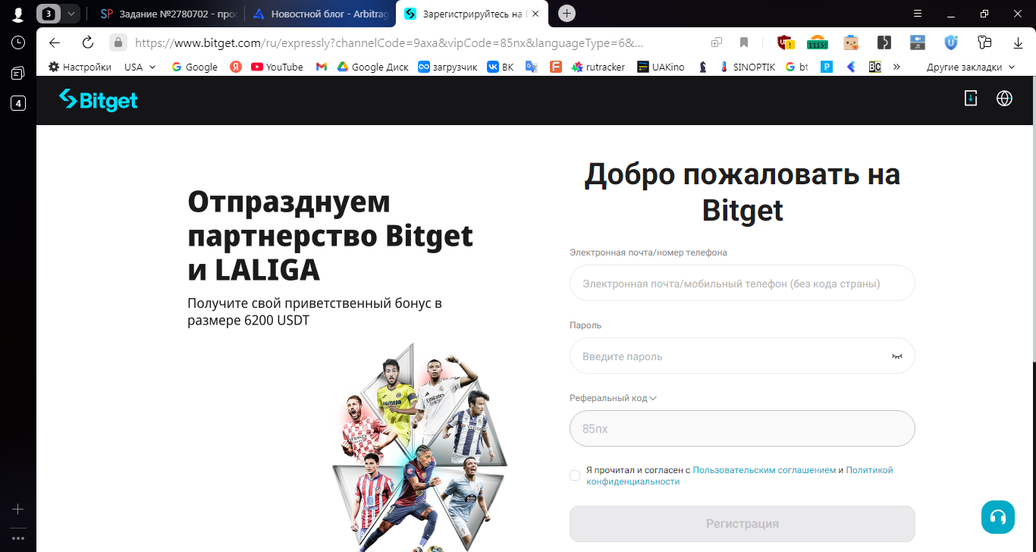Go back with the browser back arrow

(x=54, y=42)
